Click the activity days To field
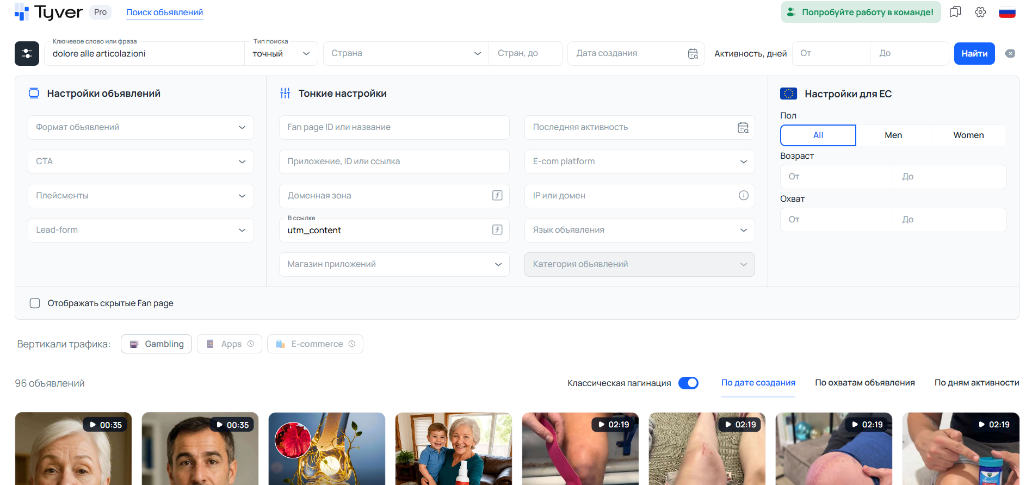The width and height of the screenshot is (1032, 485). [x=910, y=54]
